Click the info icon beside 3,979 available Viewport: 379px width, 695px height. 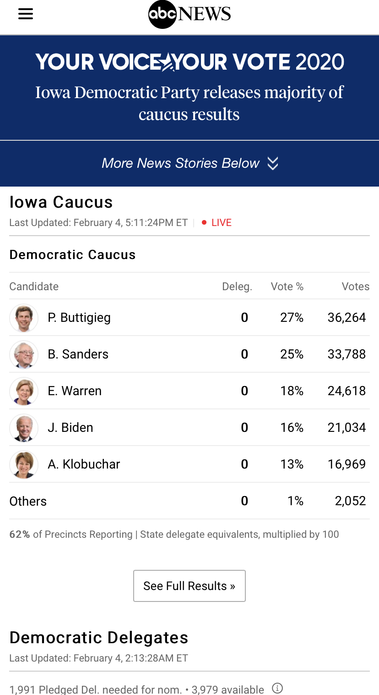pyautogui.click(x=277, y=688)
